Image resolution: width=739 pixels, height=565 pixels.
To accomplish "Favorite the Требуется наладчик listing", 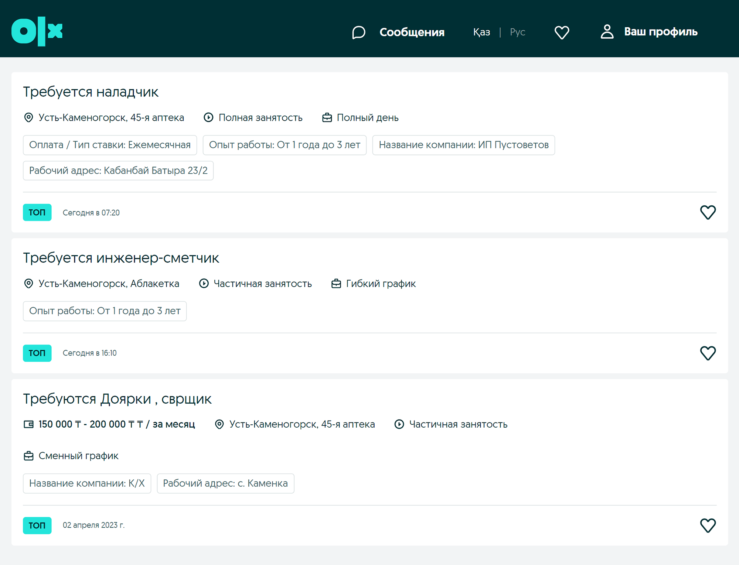I will (708, 212).
